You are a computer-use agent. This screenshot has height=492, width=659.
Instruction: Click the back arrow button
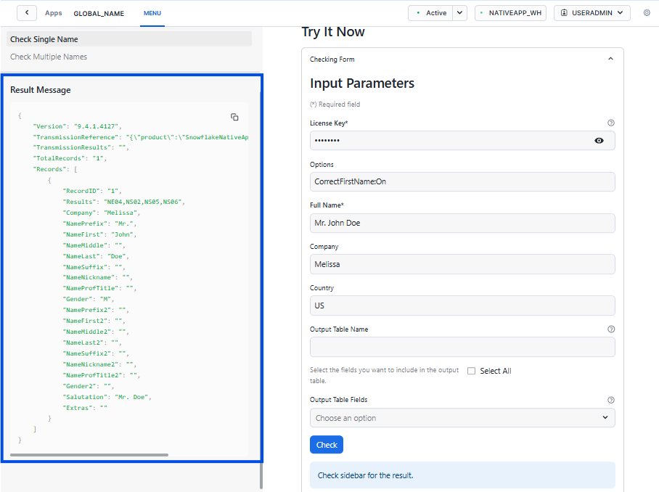(x=26, y=12)
